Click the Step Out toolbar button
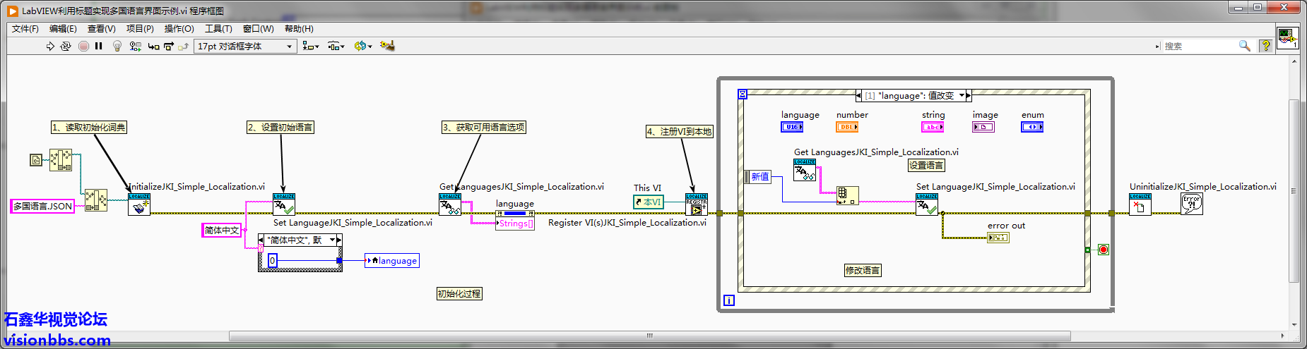The width and height of the screenshot is (1307, 349). pos(184,46)
